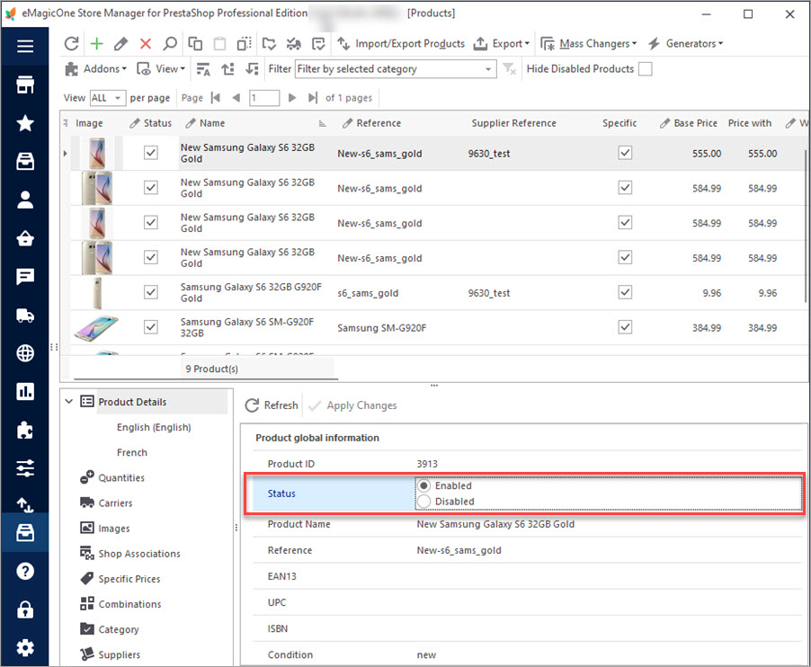
Task: Click the refresh icon in the top toolbar
Action: (x=71, y=44)
